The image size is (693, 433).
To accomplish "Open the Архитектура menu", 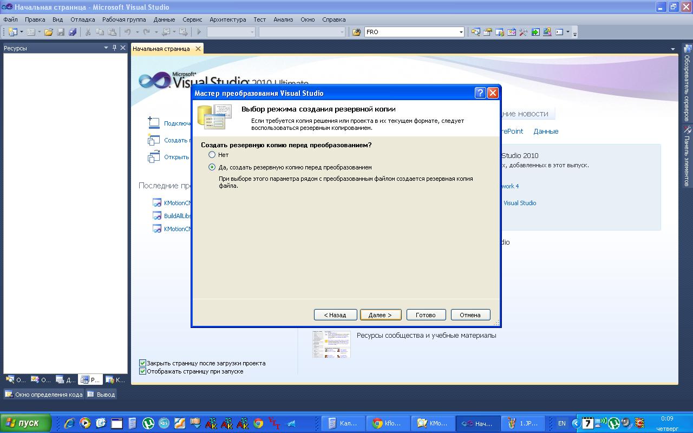I will tap(227, 19).
